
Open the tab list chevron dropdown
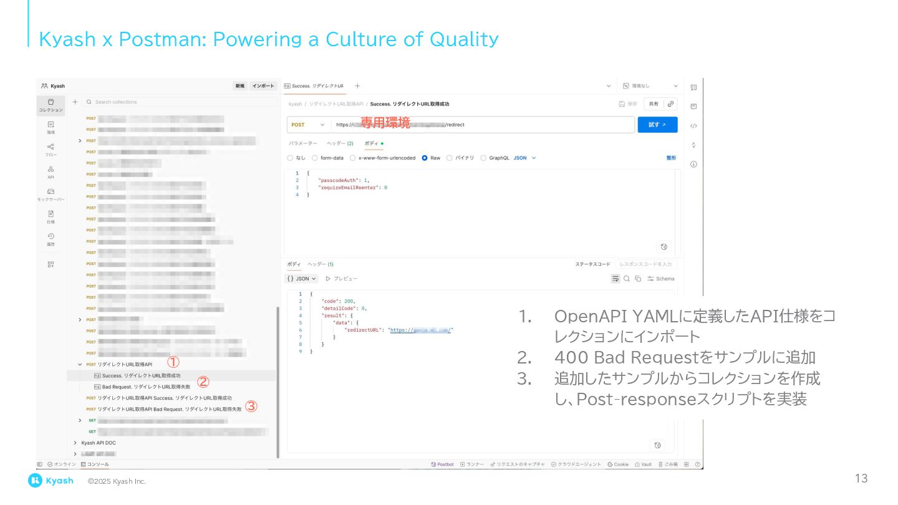(609, 86)
